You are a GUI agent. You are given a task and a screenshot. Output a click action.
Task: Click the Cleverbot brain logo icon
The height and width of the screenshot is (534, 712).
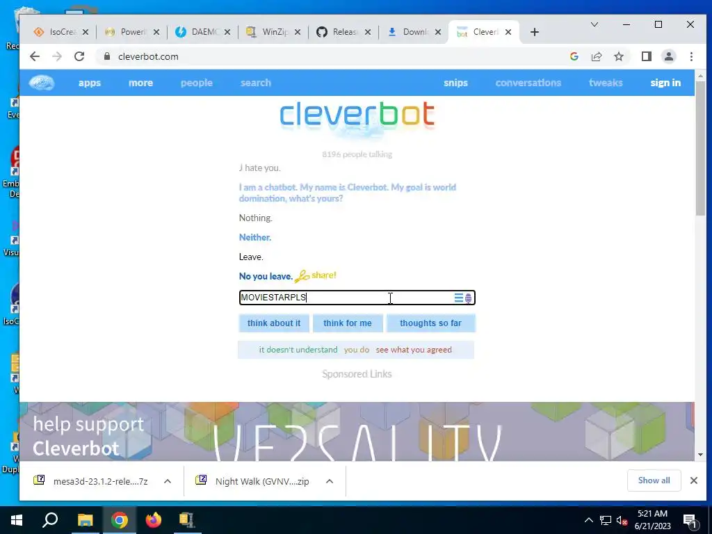(42, 83)
